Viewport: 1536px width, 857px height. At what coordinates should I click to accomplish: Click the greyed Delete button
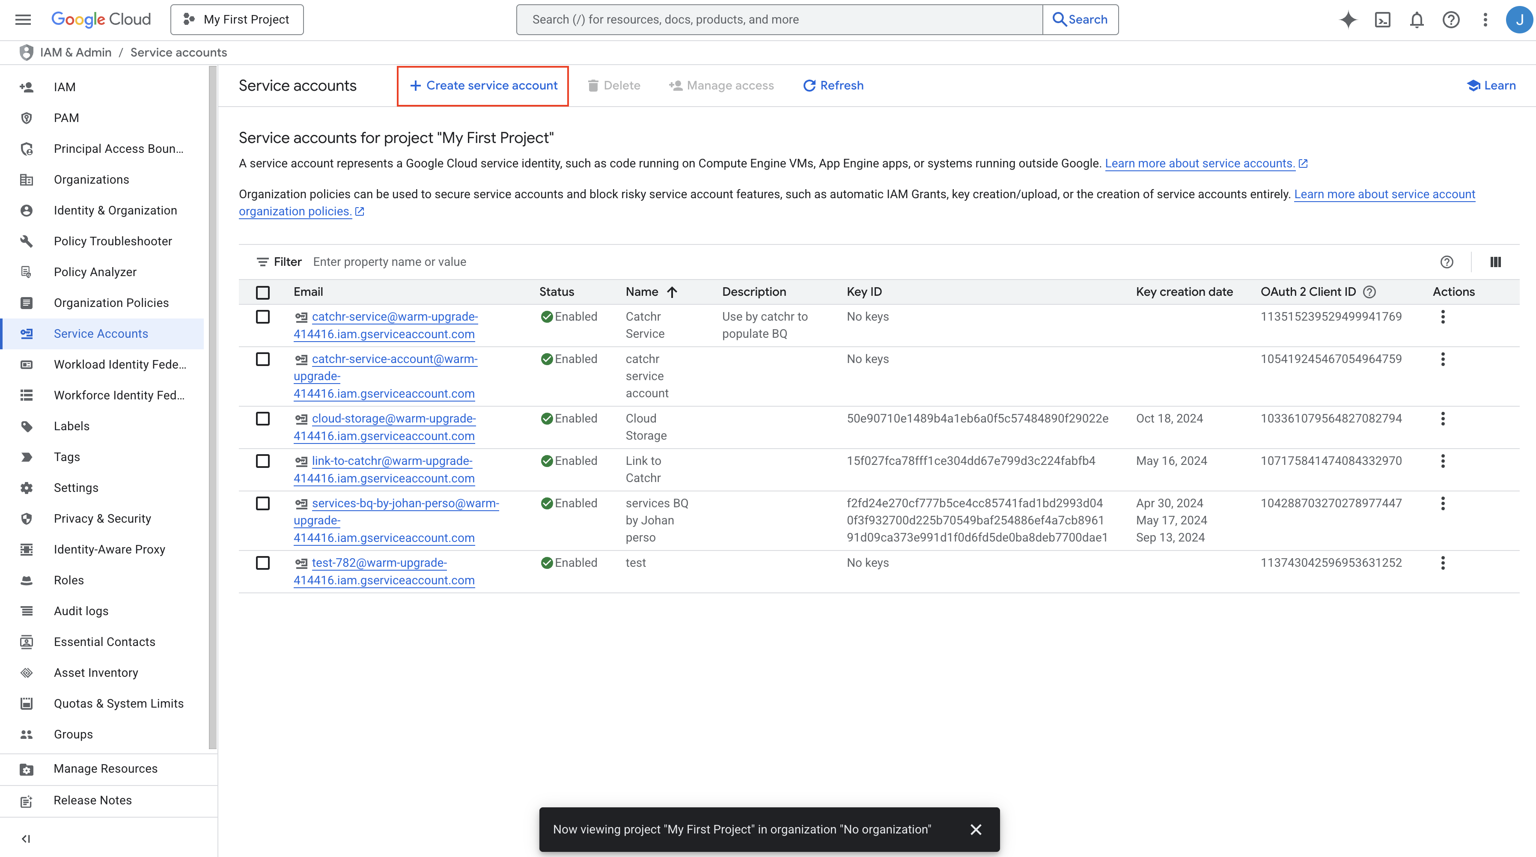[x=614, y=85]
